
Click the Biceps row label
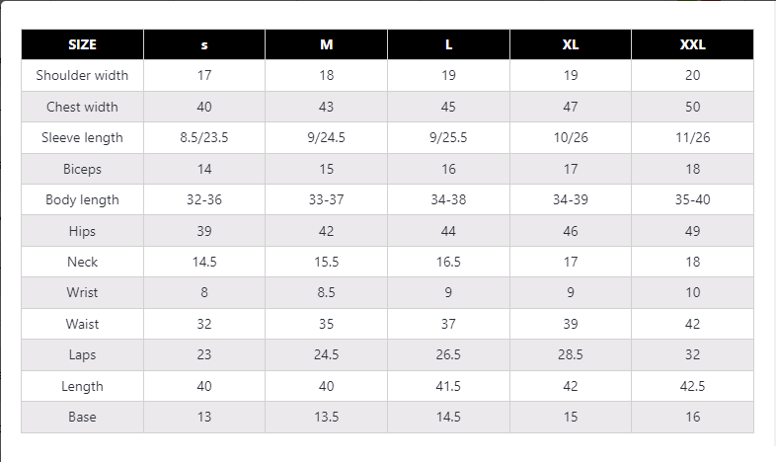click(82, 169)
